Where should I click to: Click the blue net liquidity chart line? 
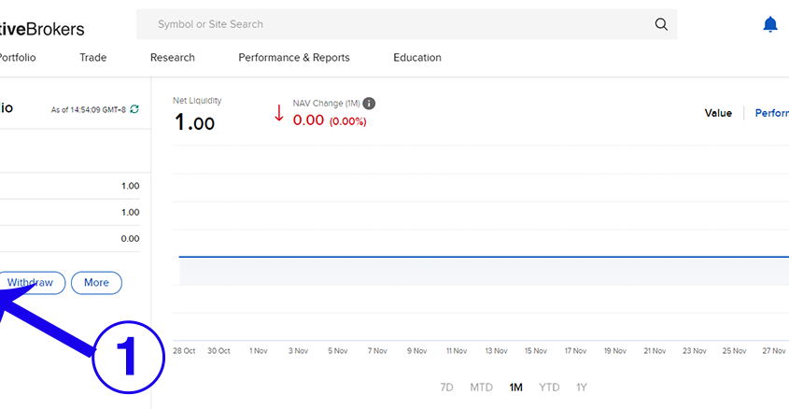467,257
